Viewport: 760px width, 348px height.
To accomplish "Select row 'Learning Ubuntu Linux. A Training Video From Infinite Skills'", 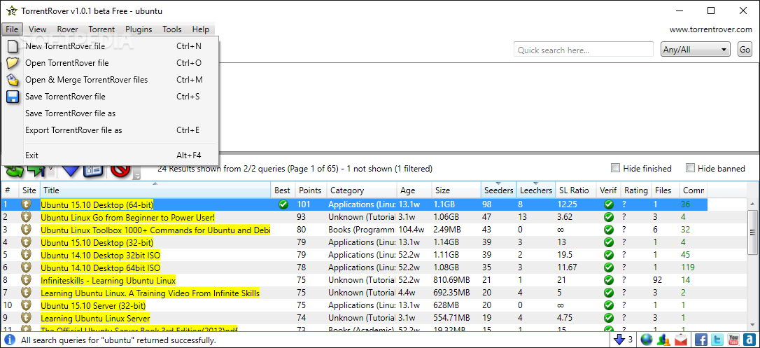I will [x=354, y=293].
